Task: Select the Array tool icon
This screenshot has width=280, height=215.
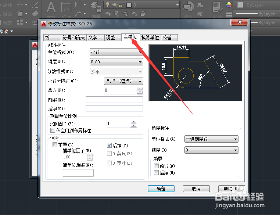Action: [x=20, y=22]
